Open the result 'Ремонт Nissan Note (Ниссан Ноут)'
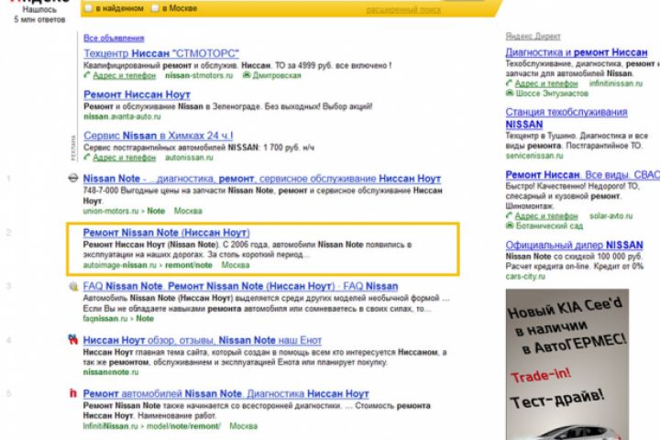The image size is (660, 440). [x=166, y=233]
